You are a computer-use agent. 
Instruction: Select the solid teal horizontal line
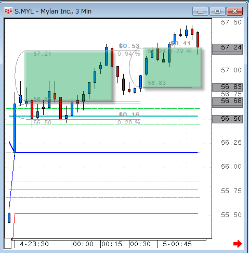(x=103, y=116)
